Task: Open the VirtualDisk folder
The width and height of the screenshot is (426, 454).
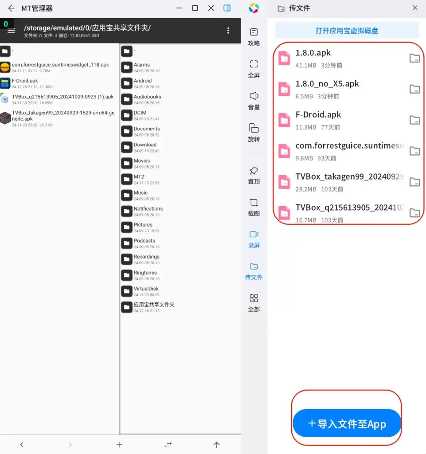Action: coord(180,291)
